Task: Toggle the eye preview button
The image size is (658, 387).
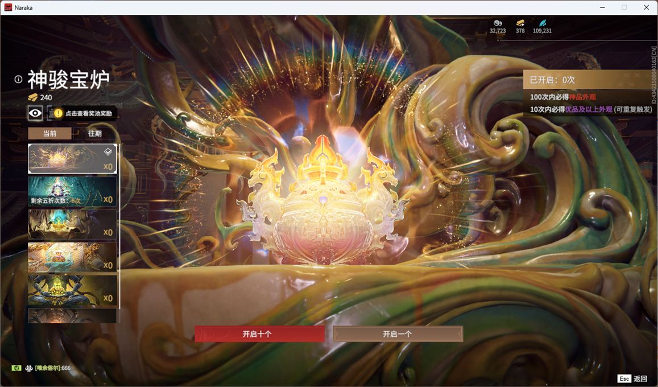Action: (x=35, y=113)
